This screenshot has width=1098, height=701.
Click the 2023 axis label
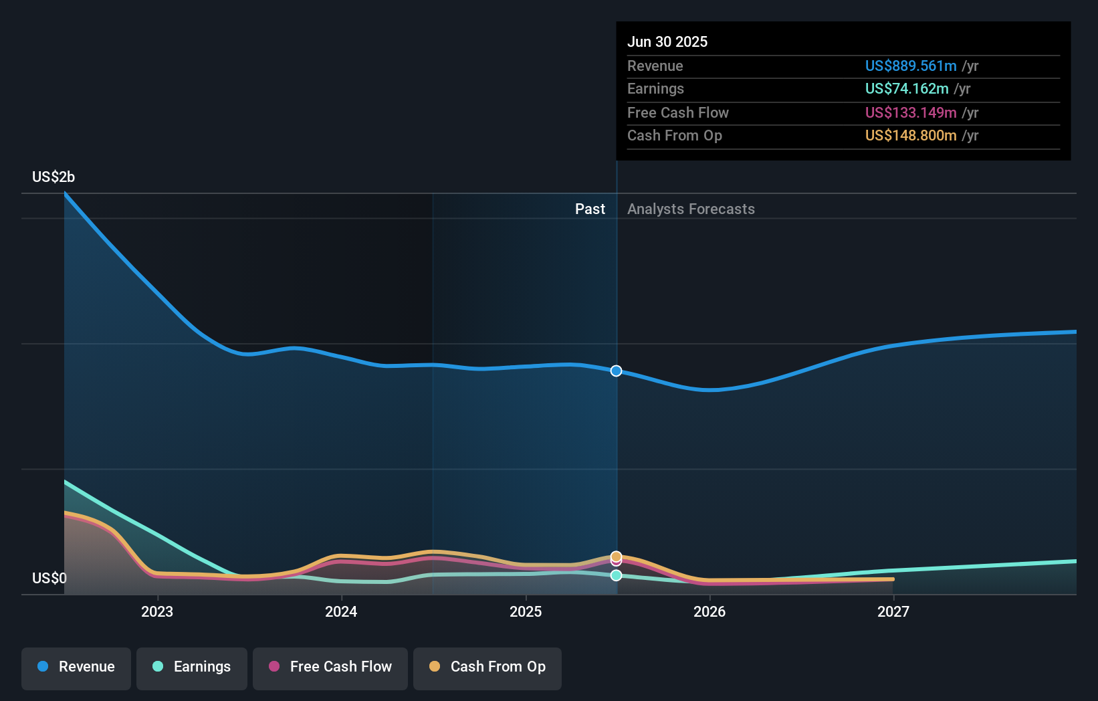(156, 611)
